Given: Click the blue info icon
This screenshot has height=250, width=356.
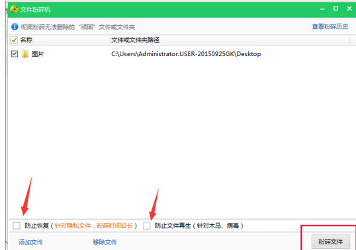Looking at the screenshot, I should pyautogui.click(x=15, y=26).
